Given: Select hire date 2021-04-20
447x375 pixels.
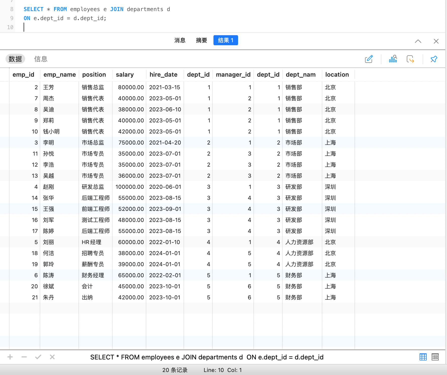Looking at the screenshot, I should [x=165, y=143].
